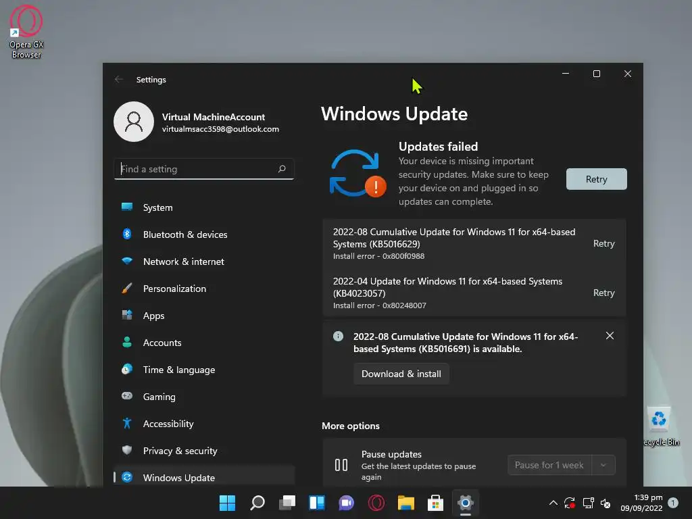Click Download & install button

(x=401, y=373)
